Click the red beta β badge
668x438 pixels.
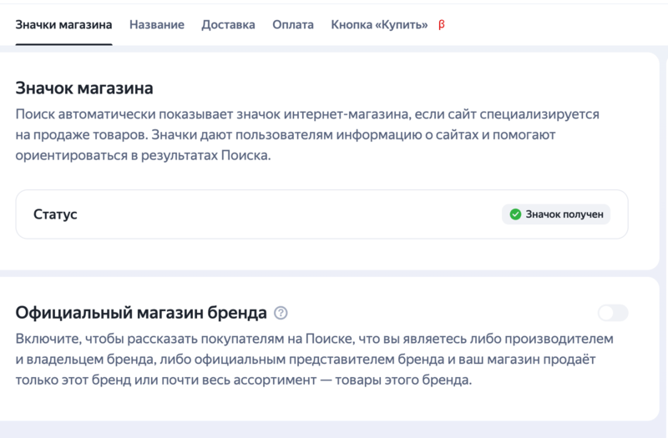coord(442,25)
